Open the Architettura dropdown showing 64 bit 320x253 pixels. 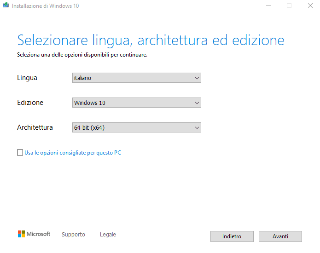click(137, 127)
